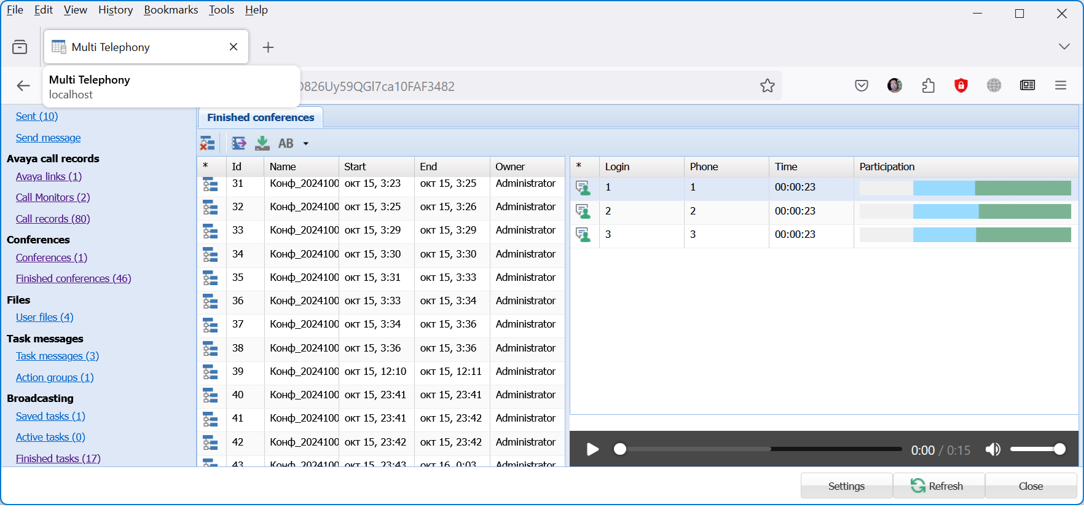Click the delete conference toolbar icon
The height and width of the screenshot is (531, 1084).
208,144
